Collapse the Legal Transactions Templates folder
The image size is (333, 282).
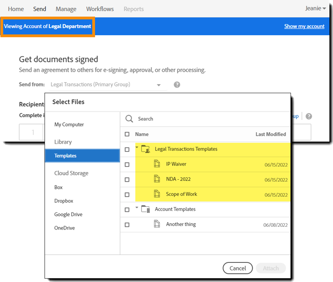click(137, 148)
